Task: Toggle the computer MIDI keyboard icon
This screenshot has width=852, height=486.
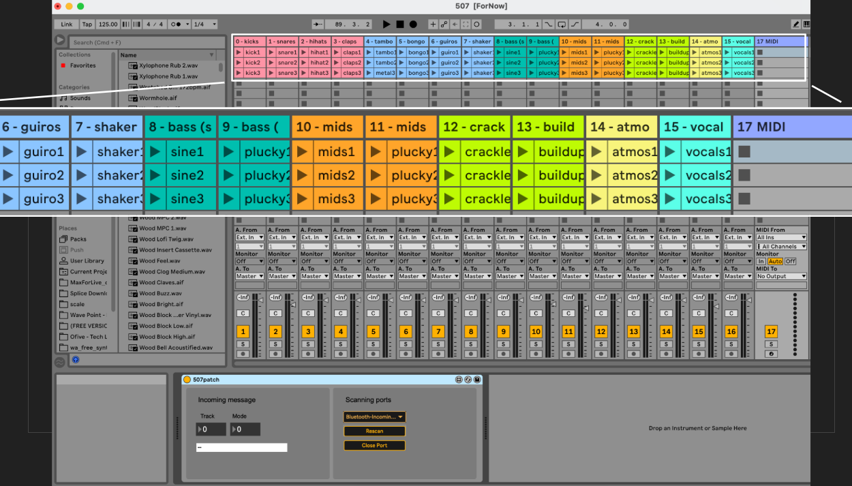Action: pos(806,24)
